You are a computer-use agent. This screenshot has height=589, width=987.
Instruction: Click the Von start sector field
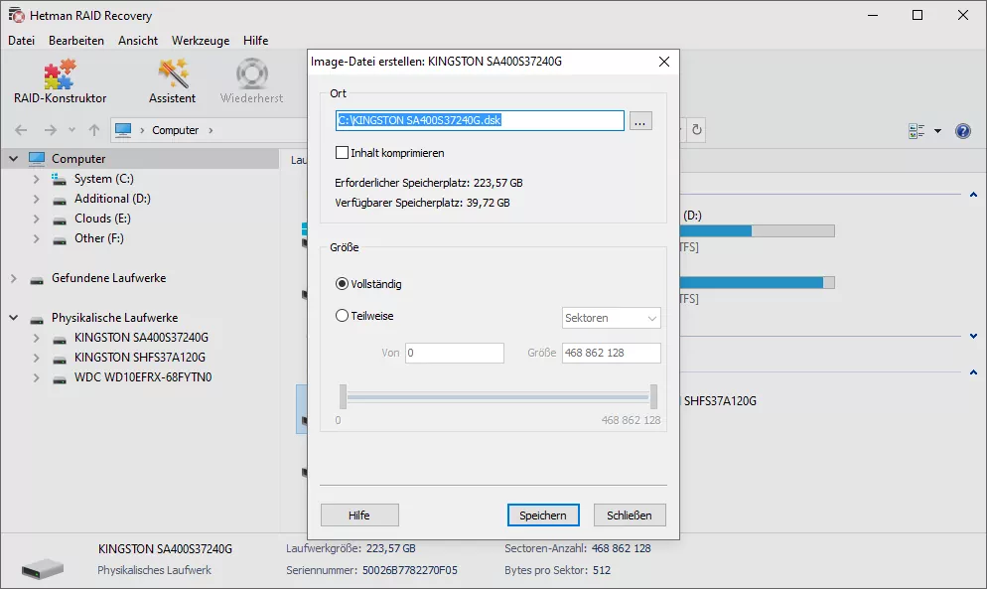455,353
